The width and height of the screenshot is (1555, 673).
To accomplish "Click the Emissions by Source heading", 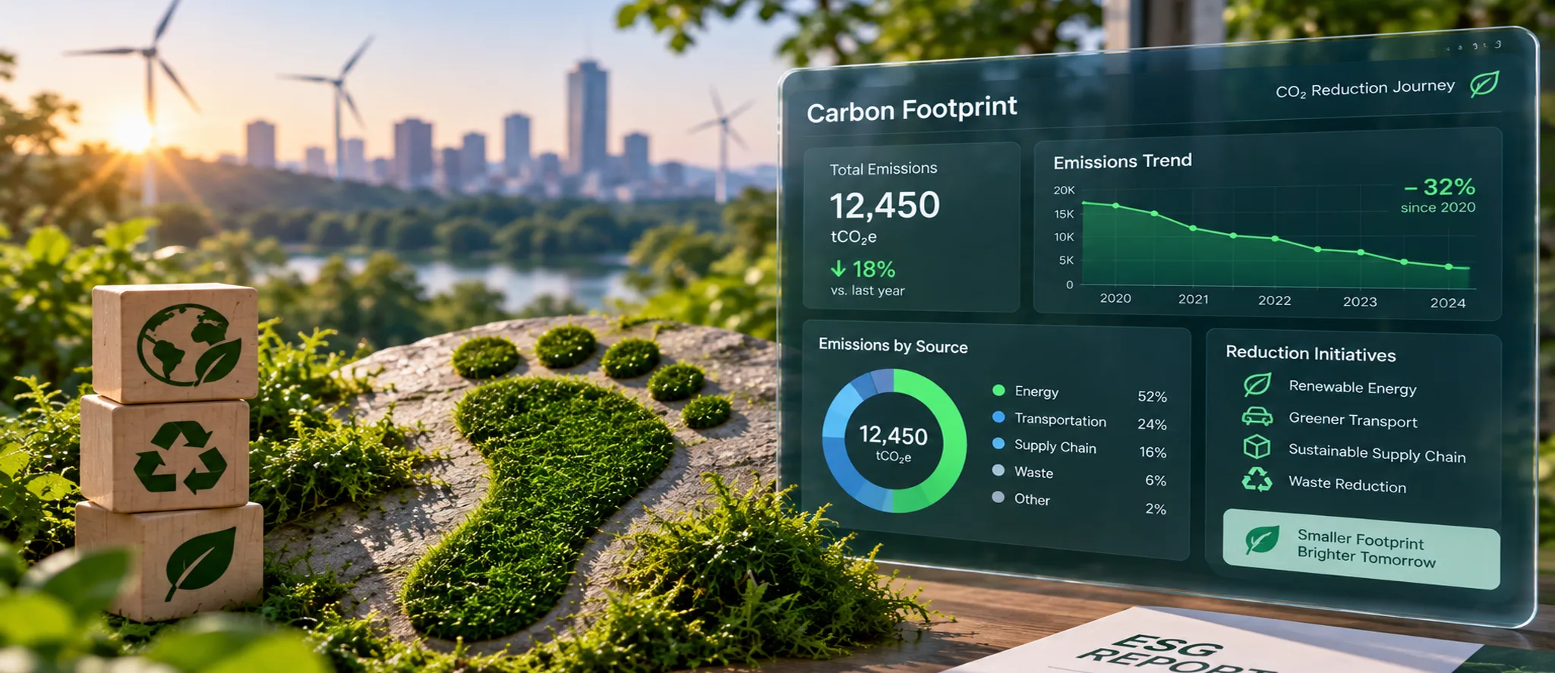I will (x=893, y=345).
